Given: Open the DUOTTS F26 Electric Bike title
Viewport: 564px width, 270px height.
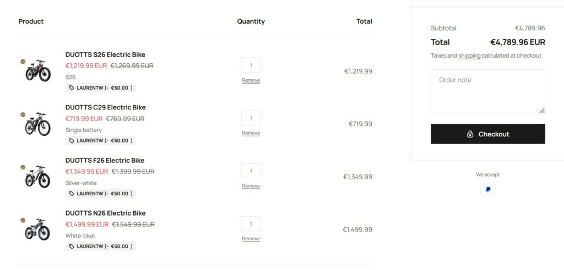Looking at the screenshot, I should pyautogui.click(x=105, y=161).
